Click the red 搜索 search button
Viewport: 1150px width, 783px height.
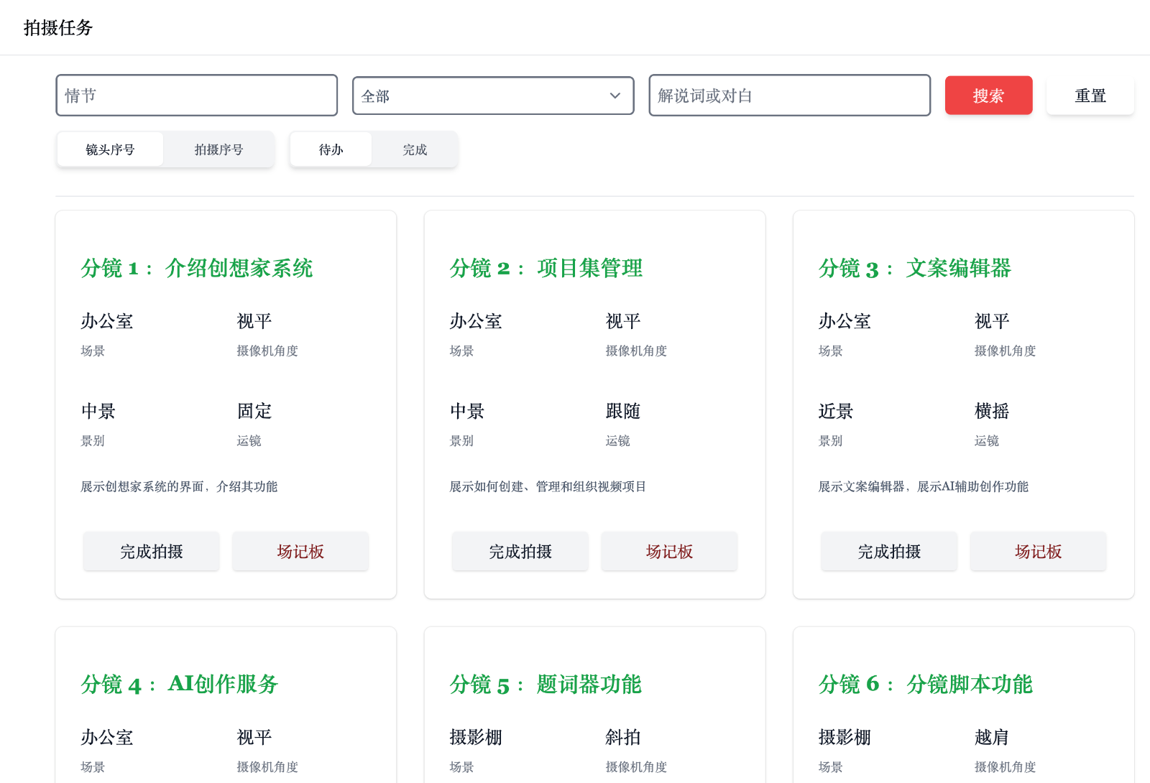pyautogui.click(x=988, y=95)
